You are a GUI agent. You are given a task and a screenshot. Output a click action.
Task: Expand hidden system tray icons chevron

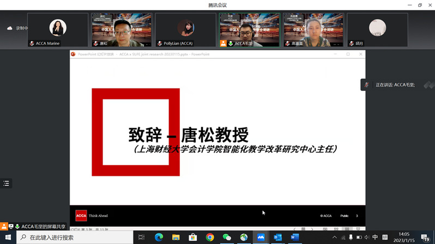click(335, 237)
